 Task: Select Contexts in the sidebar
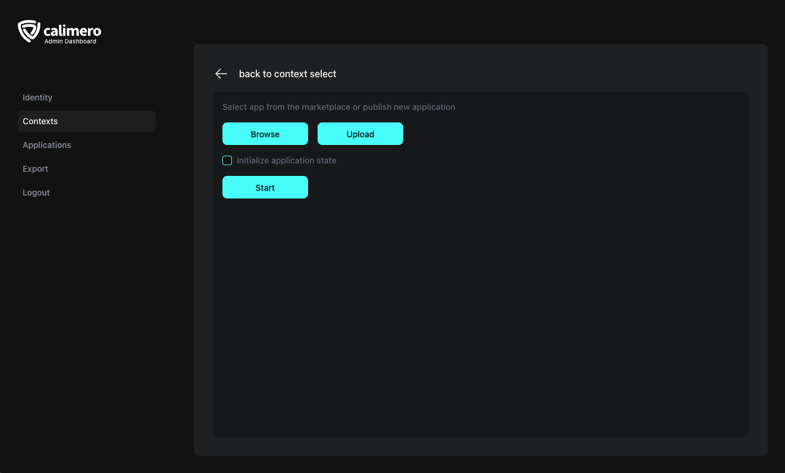click(x=87, y=121)
